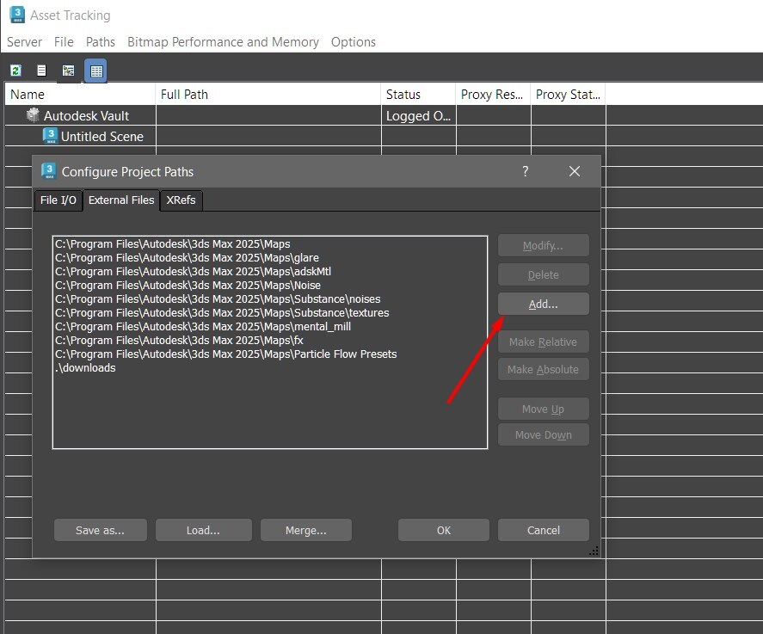The height and width of the screenshot is (634, 763).
Task: Click the Untitled Scene 3ds Max file icon
Action: pyautogui.click(x=50, y=136)
